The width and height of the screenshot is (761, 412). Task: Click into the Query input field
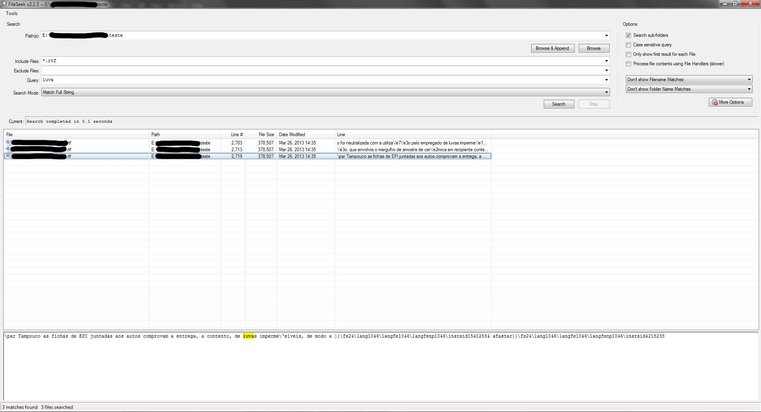tap(317, 80)
